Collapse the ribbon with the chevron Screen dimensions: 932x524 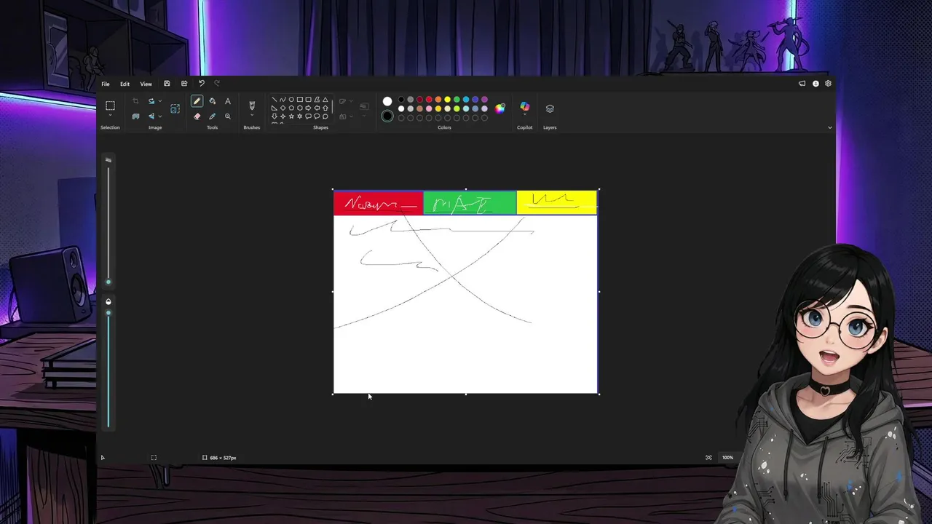point(829,127)
